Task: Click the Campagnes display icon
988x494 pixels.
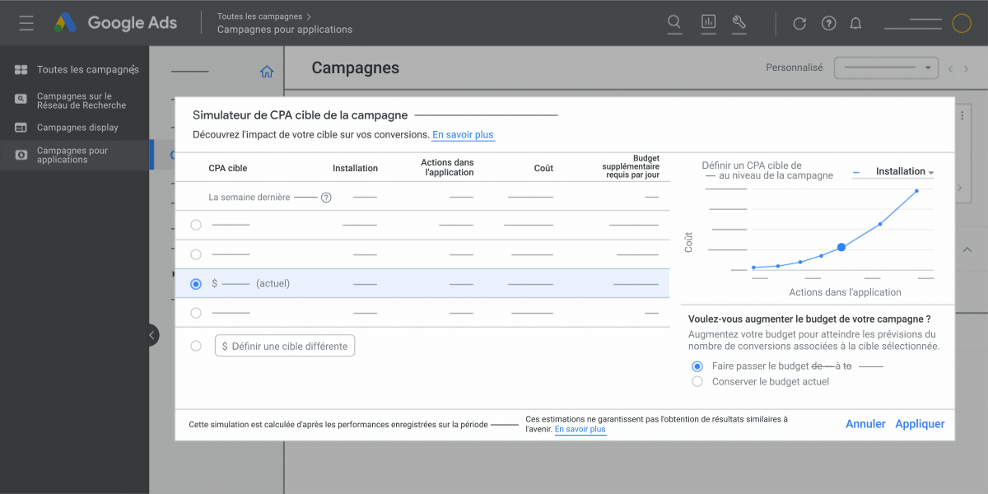Action: [x=21, y=128]
